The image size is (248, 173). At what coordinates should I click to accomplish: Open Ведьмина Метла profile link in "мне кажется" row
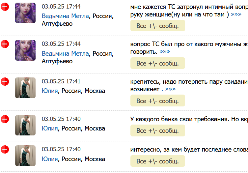coord(65,16)
